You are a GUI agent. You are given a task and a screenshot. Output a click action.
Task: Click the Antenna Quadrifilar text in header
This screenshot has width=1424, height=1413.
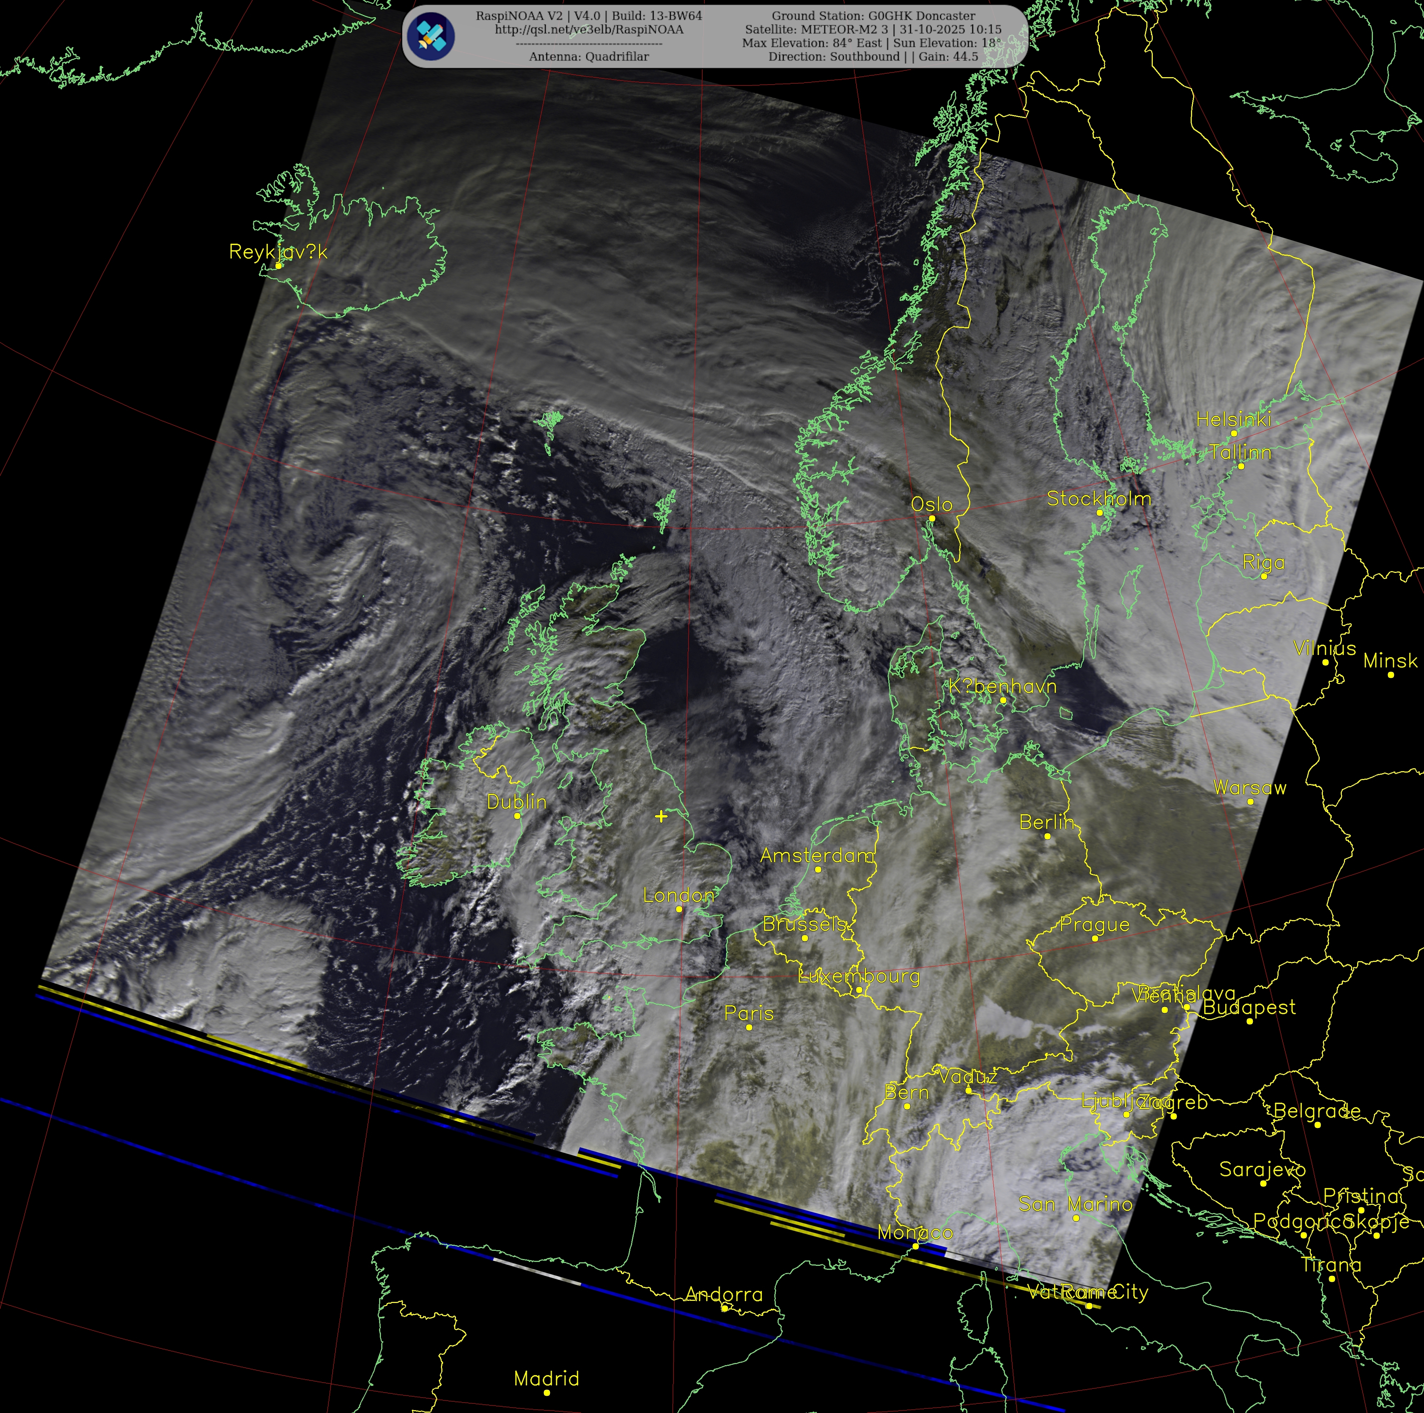coord(589,57)
